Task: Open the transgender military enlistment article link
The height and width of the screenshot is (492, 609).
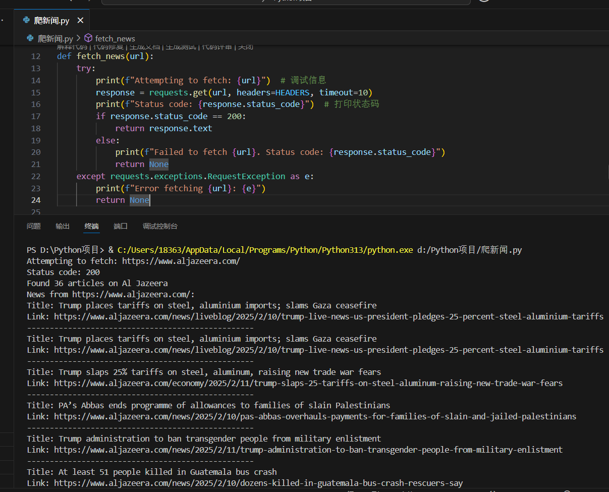Action: pyautogui.click(x=308, y=450)
